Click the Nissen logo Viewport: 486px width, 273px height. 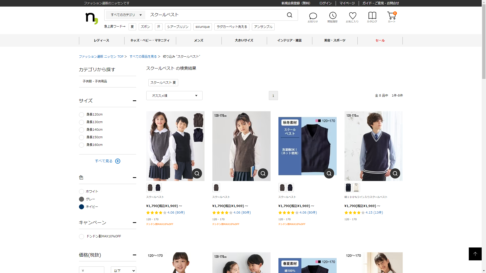[91, 18]
